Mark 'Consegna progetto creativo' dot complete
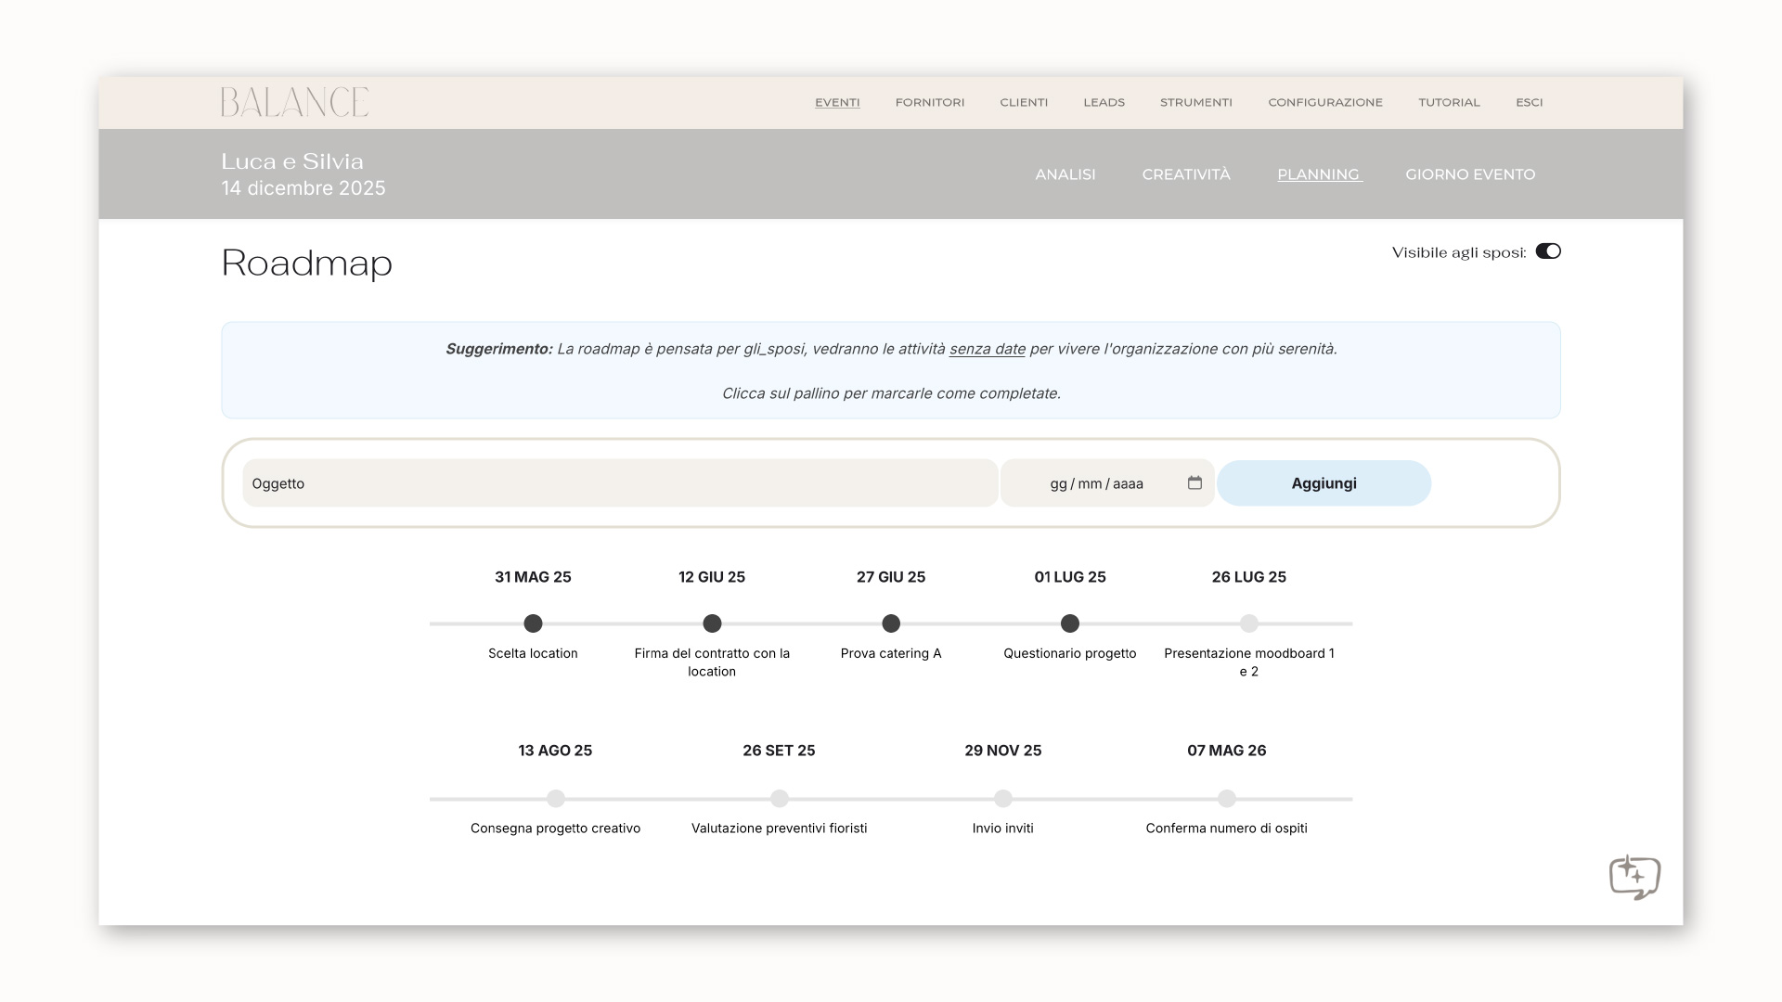Screen dimensions: 1782x1002 tap(555, 798)
